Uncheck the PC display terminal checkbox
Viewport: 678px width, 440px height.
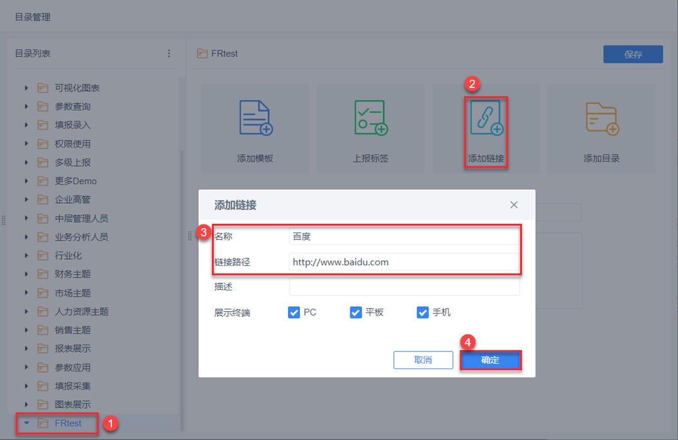[294, 312]
